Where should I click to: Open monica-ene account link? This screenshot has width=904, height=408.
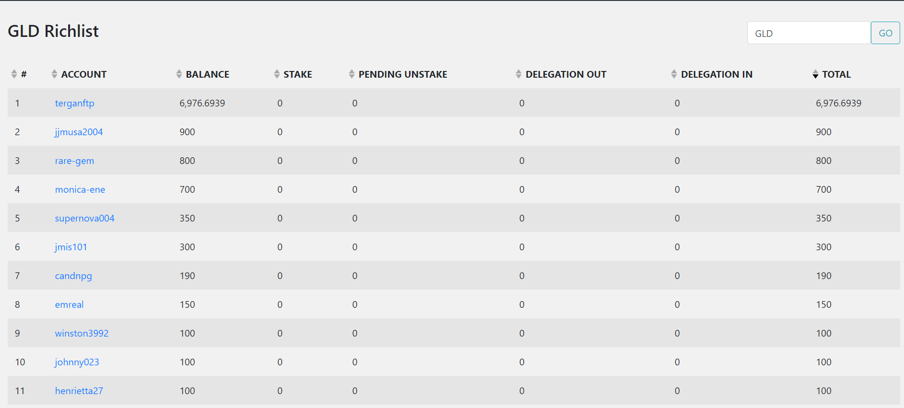point(80,189)
